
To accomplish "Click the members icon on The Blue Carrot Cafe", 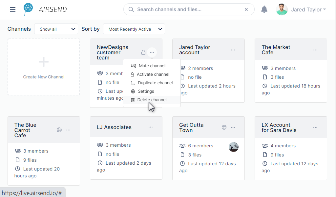I will (x=18, y=151).
